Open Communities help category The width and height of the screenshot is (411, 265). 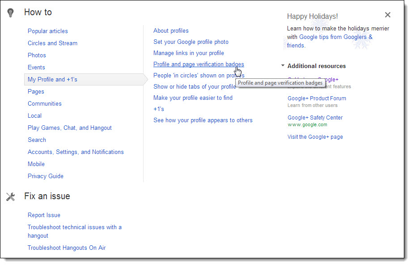click(x=45, y=103)
